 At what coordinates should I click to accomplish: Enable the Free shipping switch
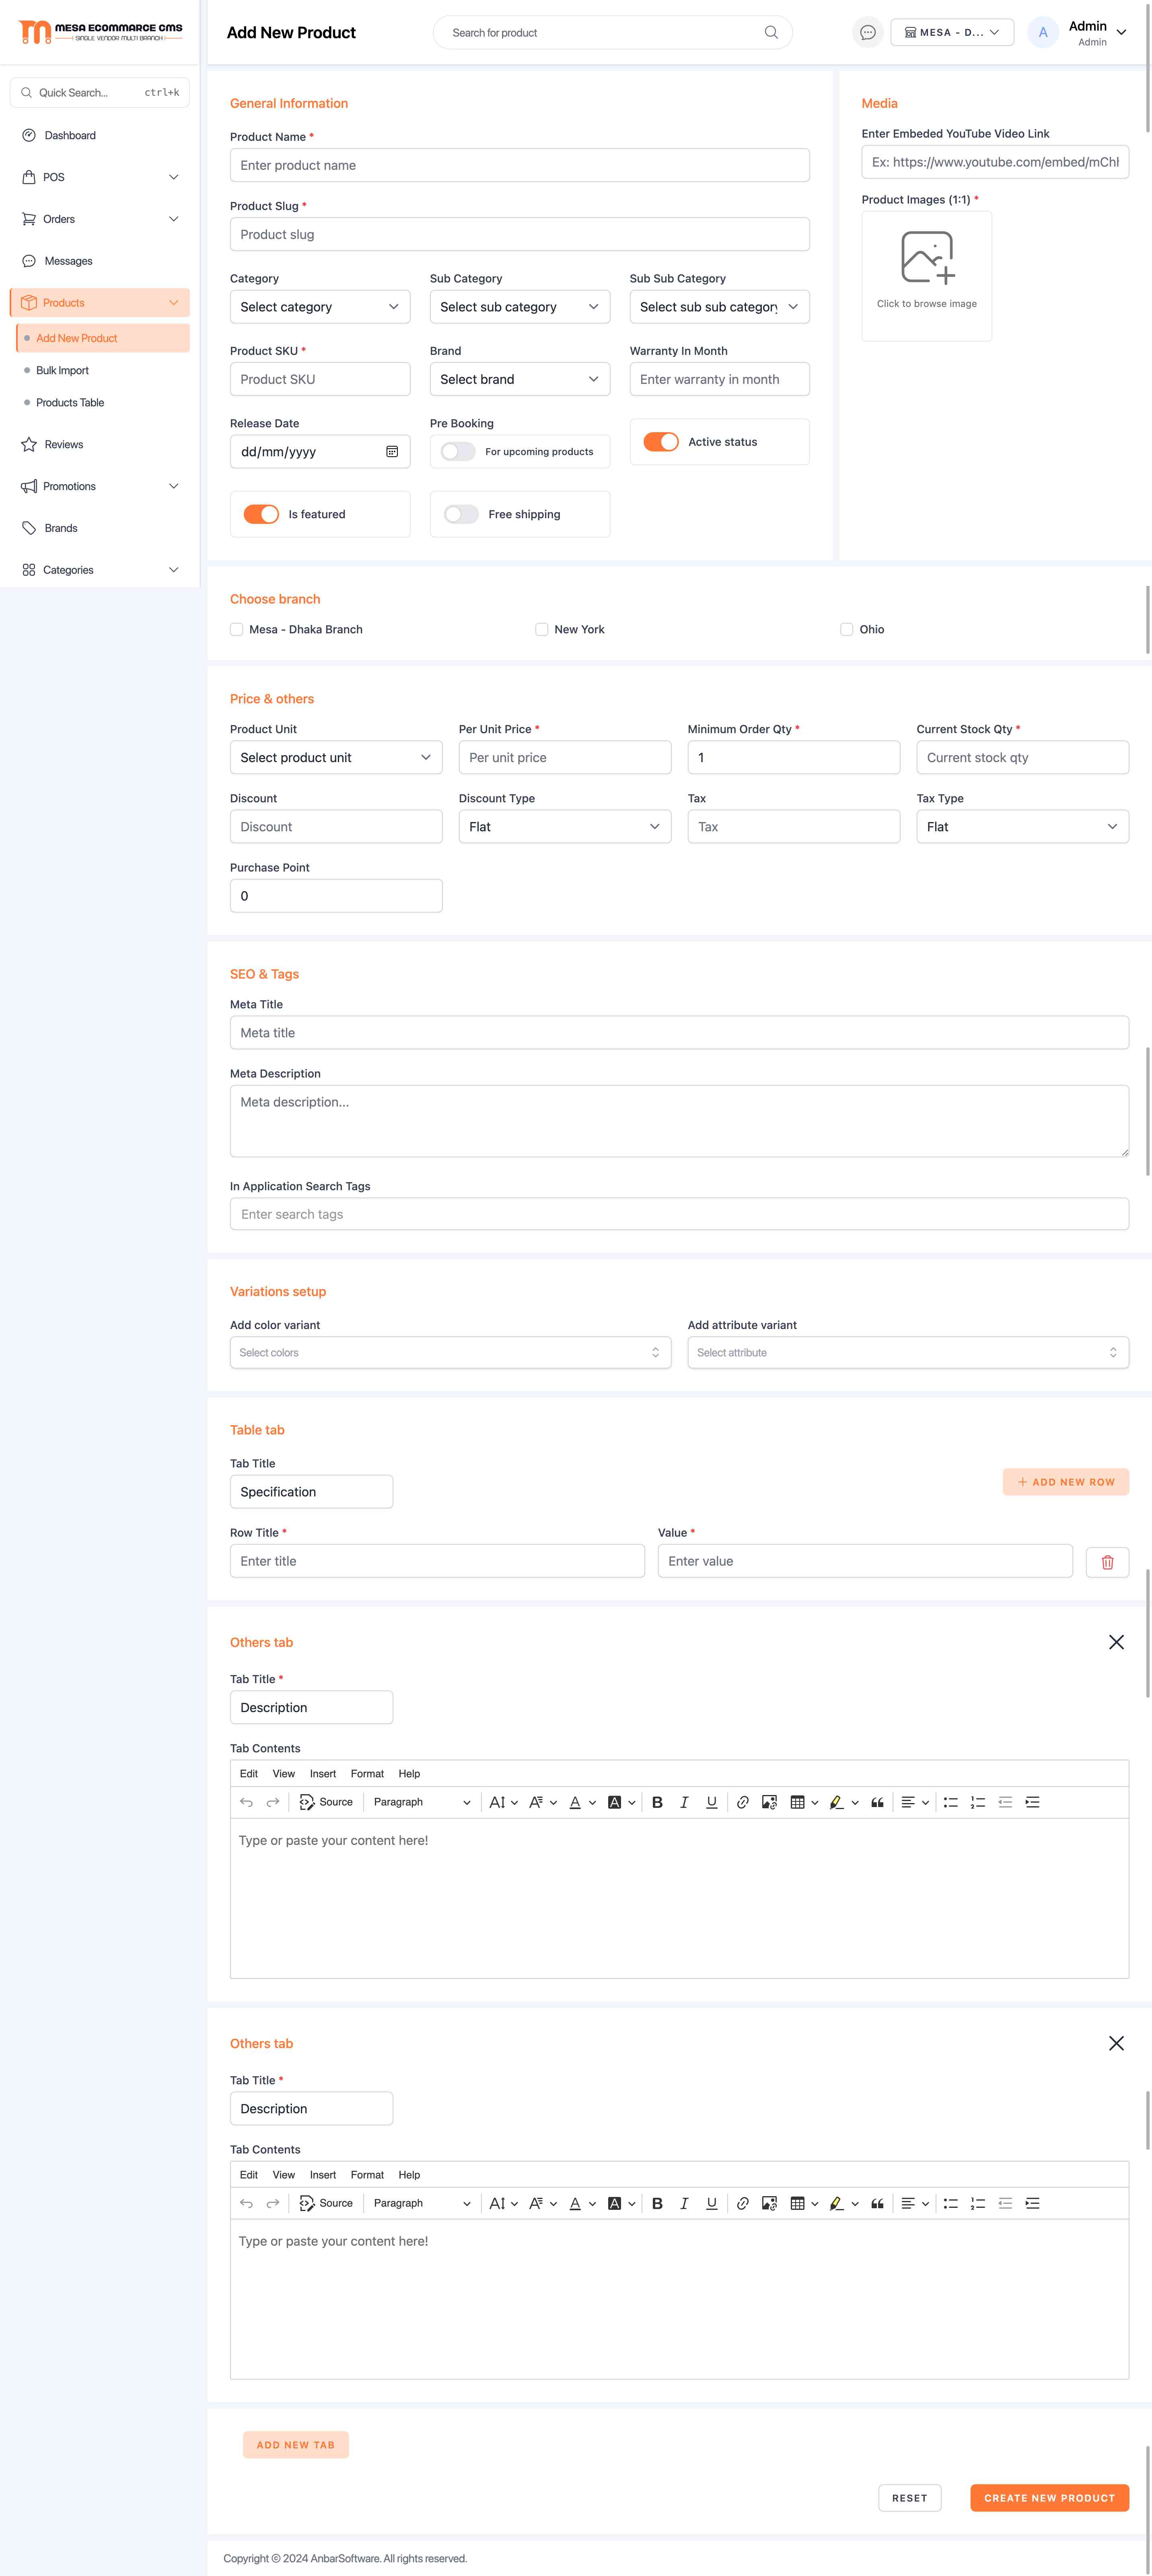[461, 514]
